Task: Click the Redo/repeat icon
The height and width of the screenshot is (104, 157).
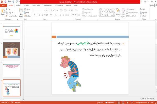Action: tap(13, 2)
